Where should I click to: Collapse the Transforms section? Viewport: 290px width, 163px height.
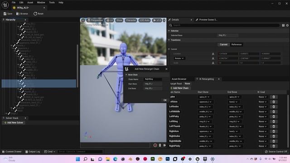pos(169,40)
